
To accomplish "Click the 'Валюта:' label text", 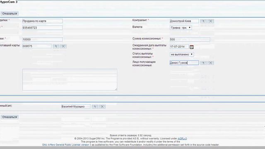I will coord(137,27).
